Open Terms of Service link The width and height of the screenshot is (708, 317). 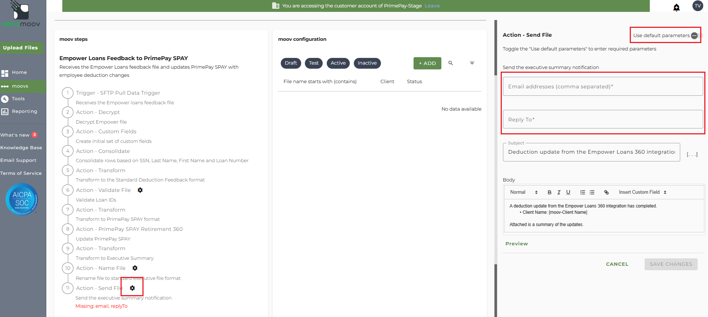pyautogui.click(x=21, y=173)
